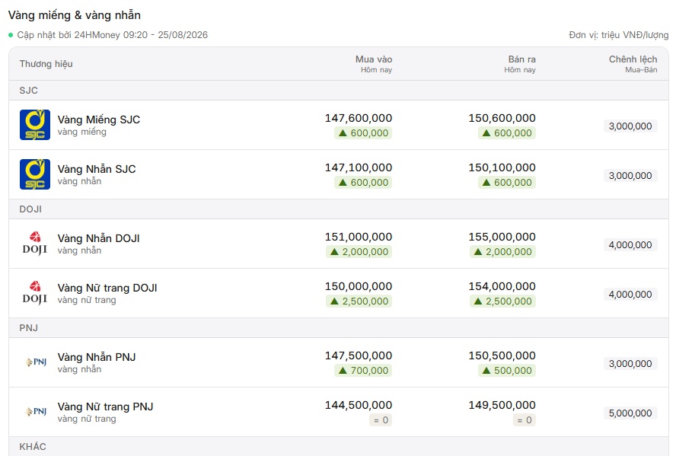
Task: Click the 4,000,000 spread badge for Nữ trang DOJI
Action: tap(630, 295)
